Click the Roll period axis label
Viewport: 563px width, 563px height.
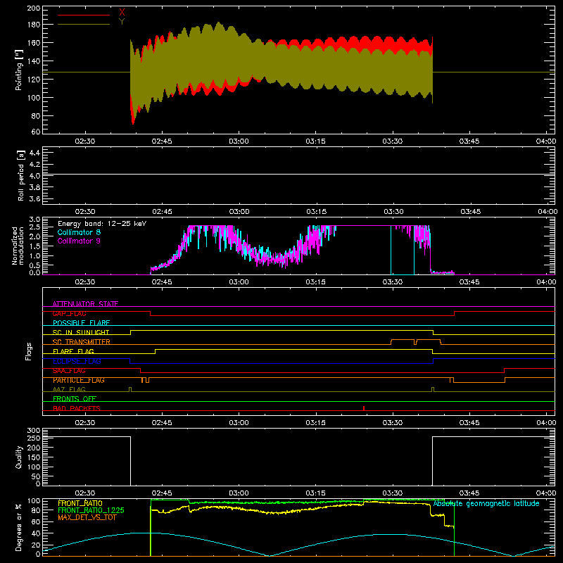[21, 175]
